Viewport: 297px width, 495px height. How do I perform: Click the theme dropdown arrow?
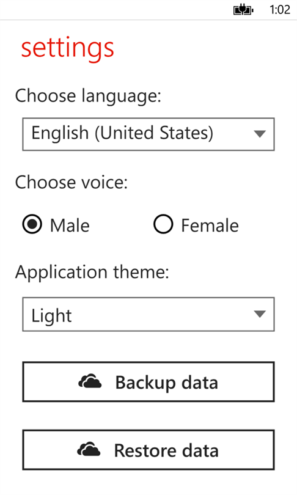coord(260,314)
